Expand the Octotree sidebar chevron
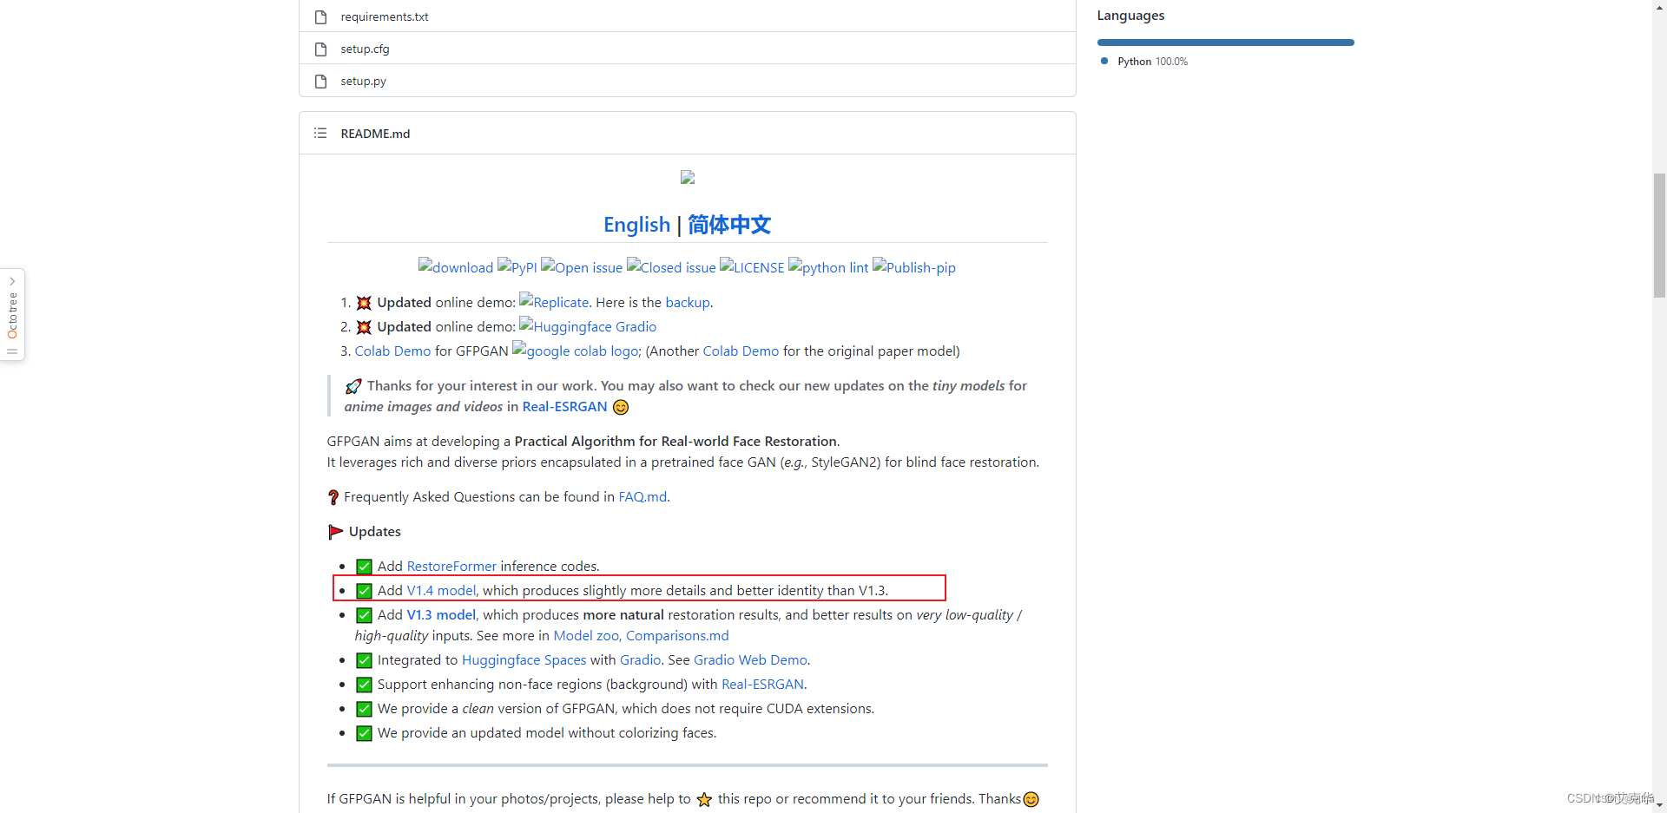Image resolution: width=1667 pixels, height=813 pixels. coord(11,280)
